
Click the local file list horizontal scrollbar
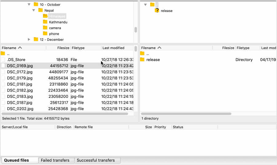[65, 114]
